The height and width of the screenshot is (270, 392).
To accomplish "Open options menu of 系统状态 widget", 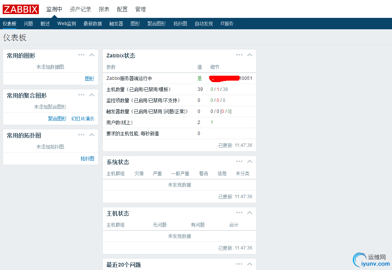I will click(x=239, y=161).
